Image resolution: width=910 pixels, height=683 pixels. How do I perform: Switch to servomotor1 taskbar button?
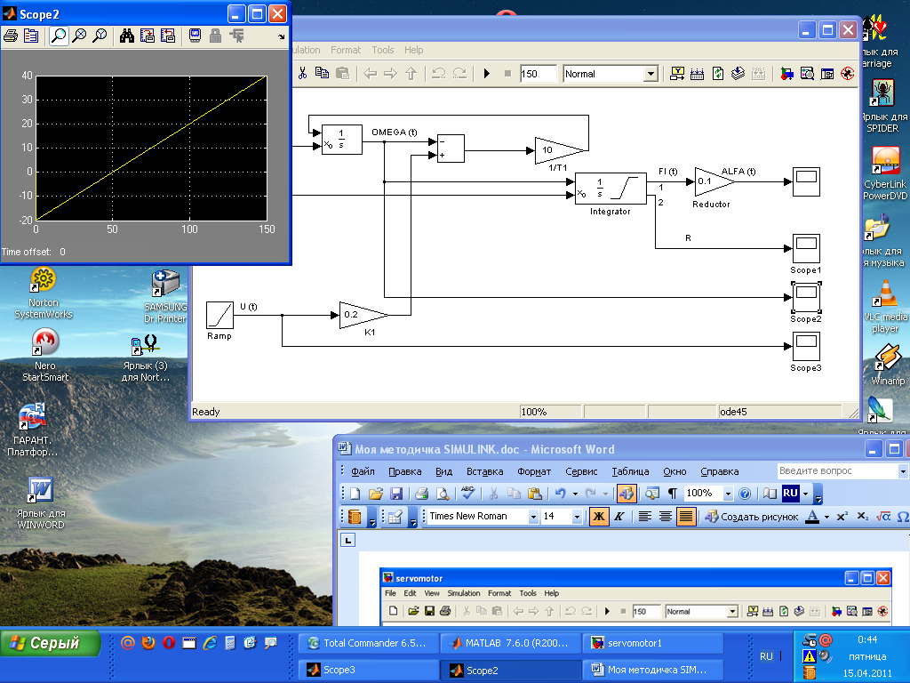tap(653, 643)
